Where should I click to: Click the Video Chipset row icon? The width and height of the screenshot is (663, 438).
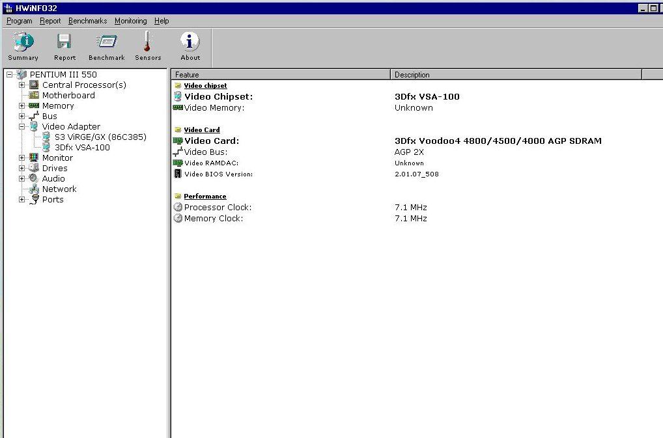click(178, 96)
